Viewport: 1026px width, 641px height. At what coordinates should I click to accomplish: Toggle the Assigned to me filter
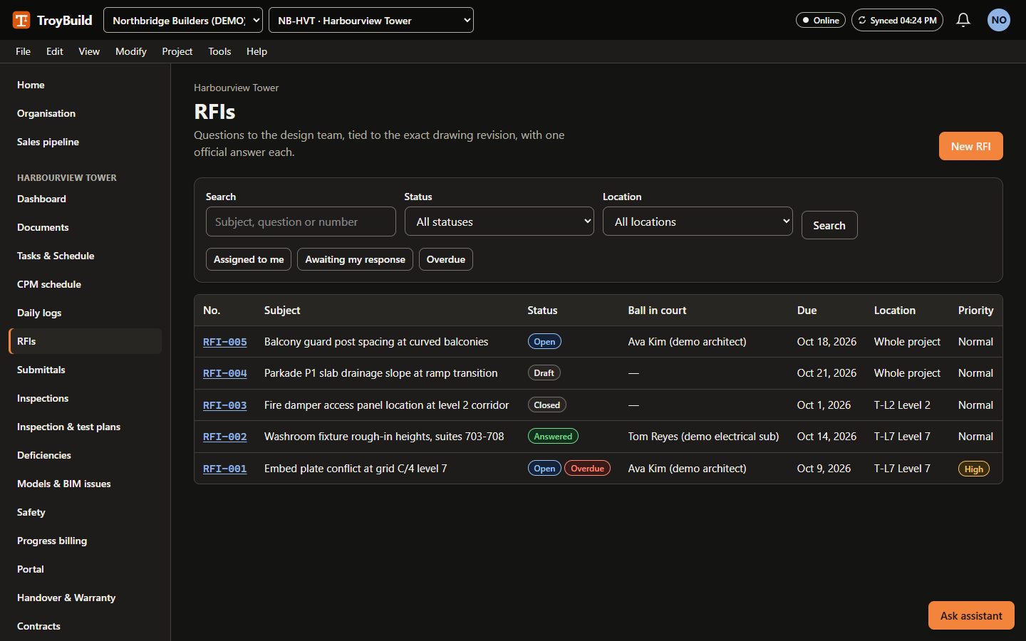[249, 259]
